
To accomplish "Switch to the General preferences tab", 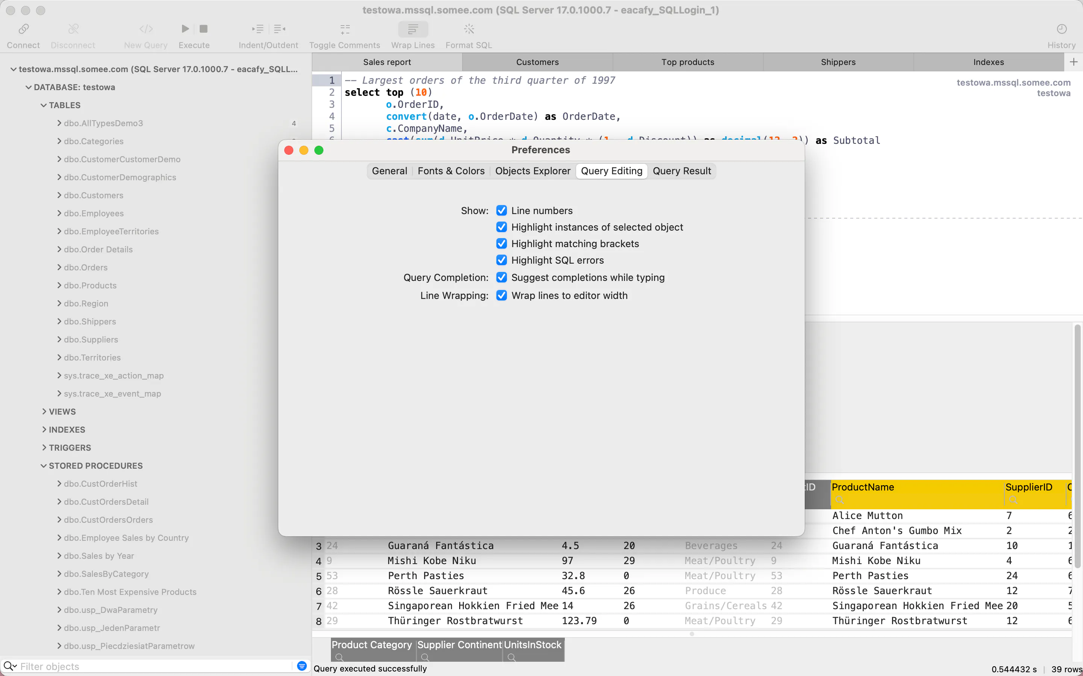I will (x=389, y=171).
